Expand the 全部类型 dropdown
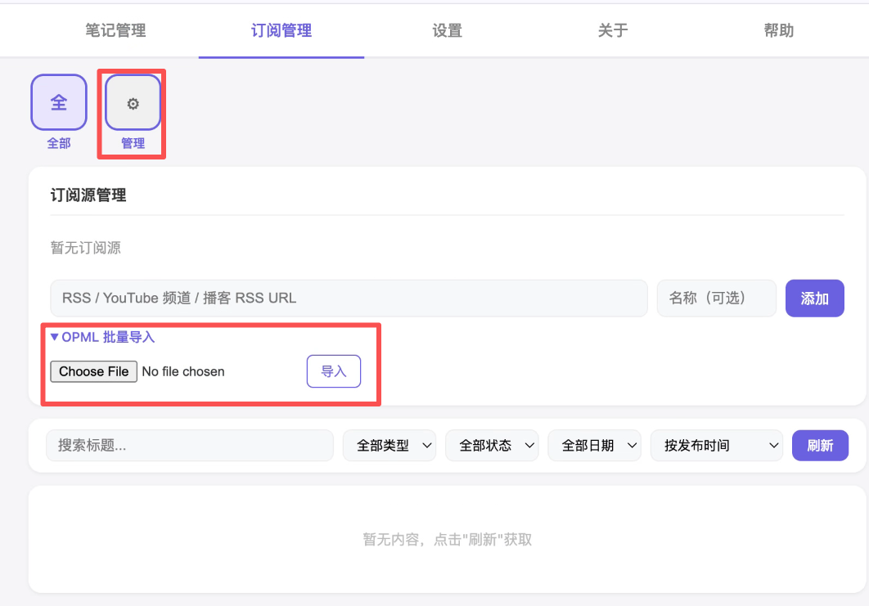The height and width of the screenshot is (606, 869). 389,446
